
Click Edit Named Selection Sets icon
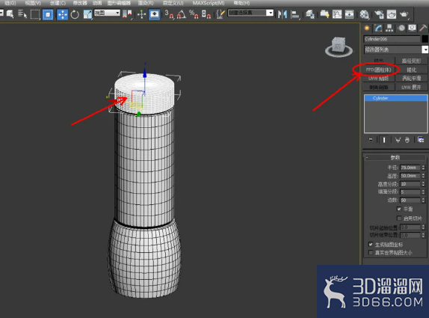pyautogui.click(x=220, y=14)
